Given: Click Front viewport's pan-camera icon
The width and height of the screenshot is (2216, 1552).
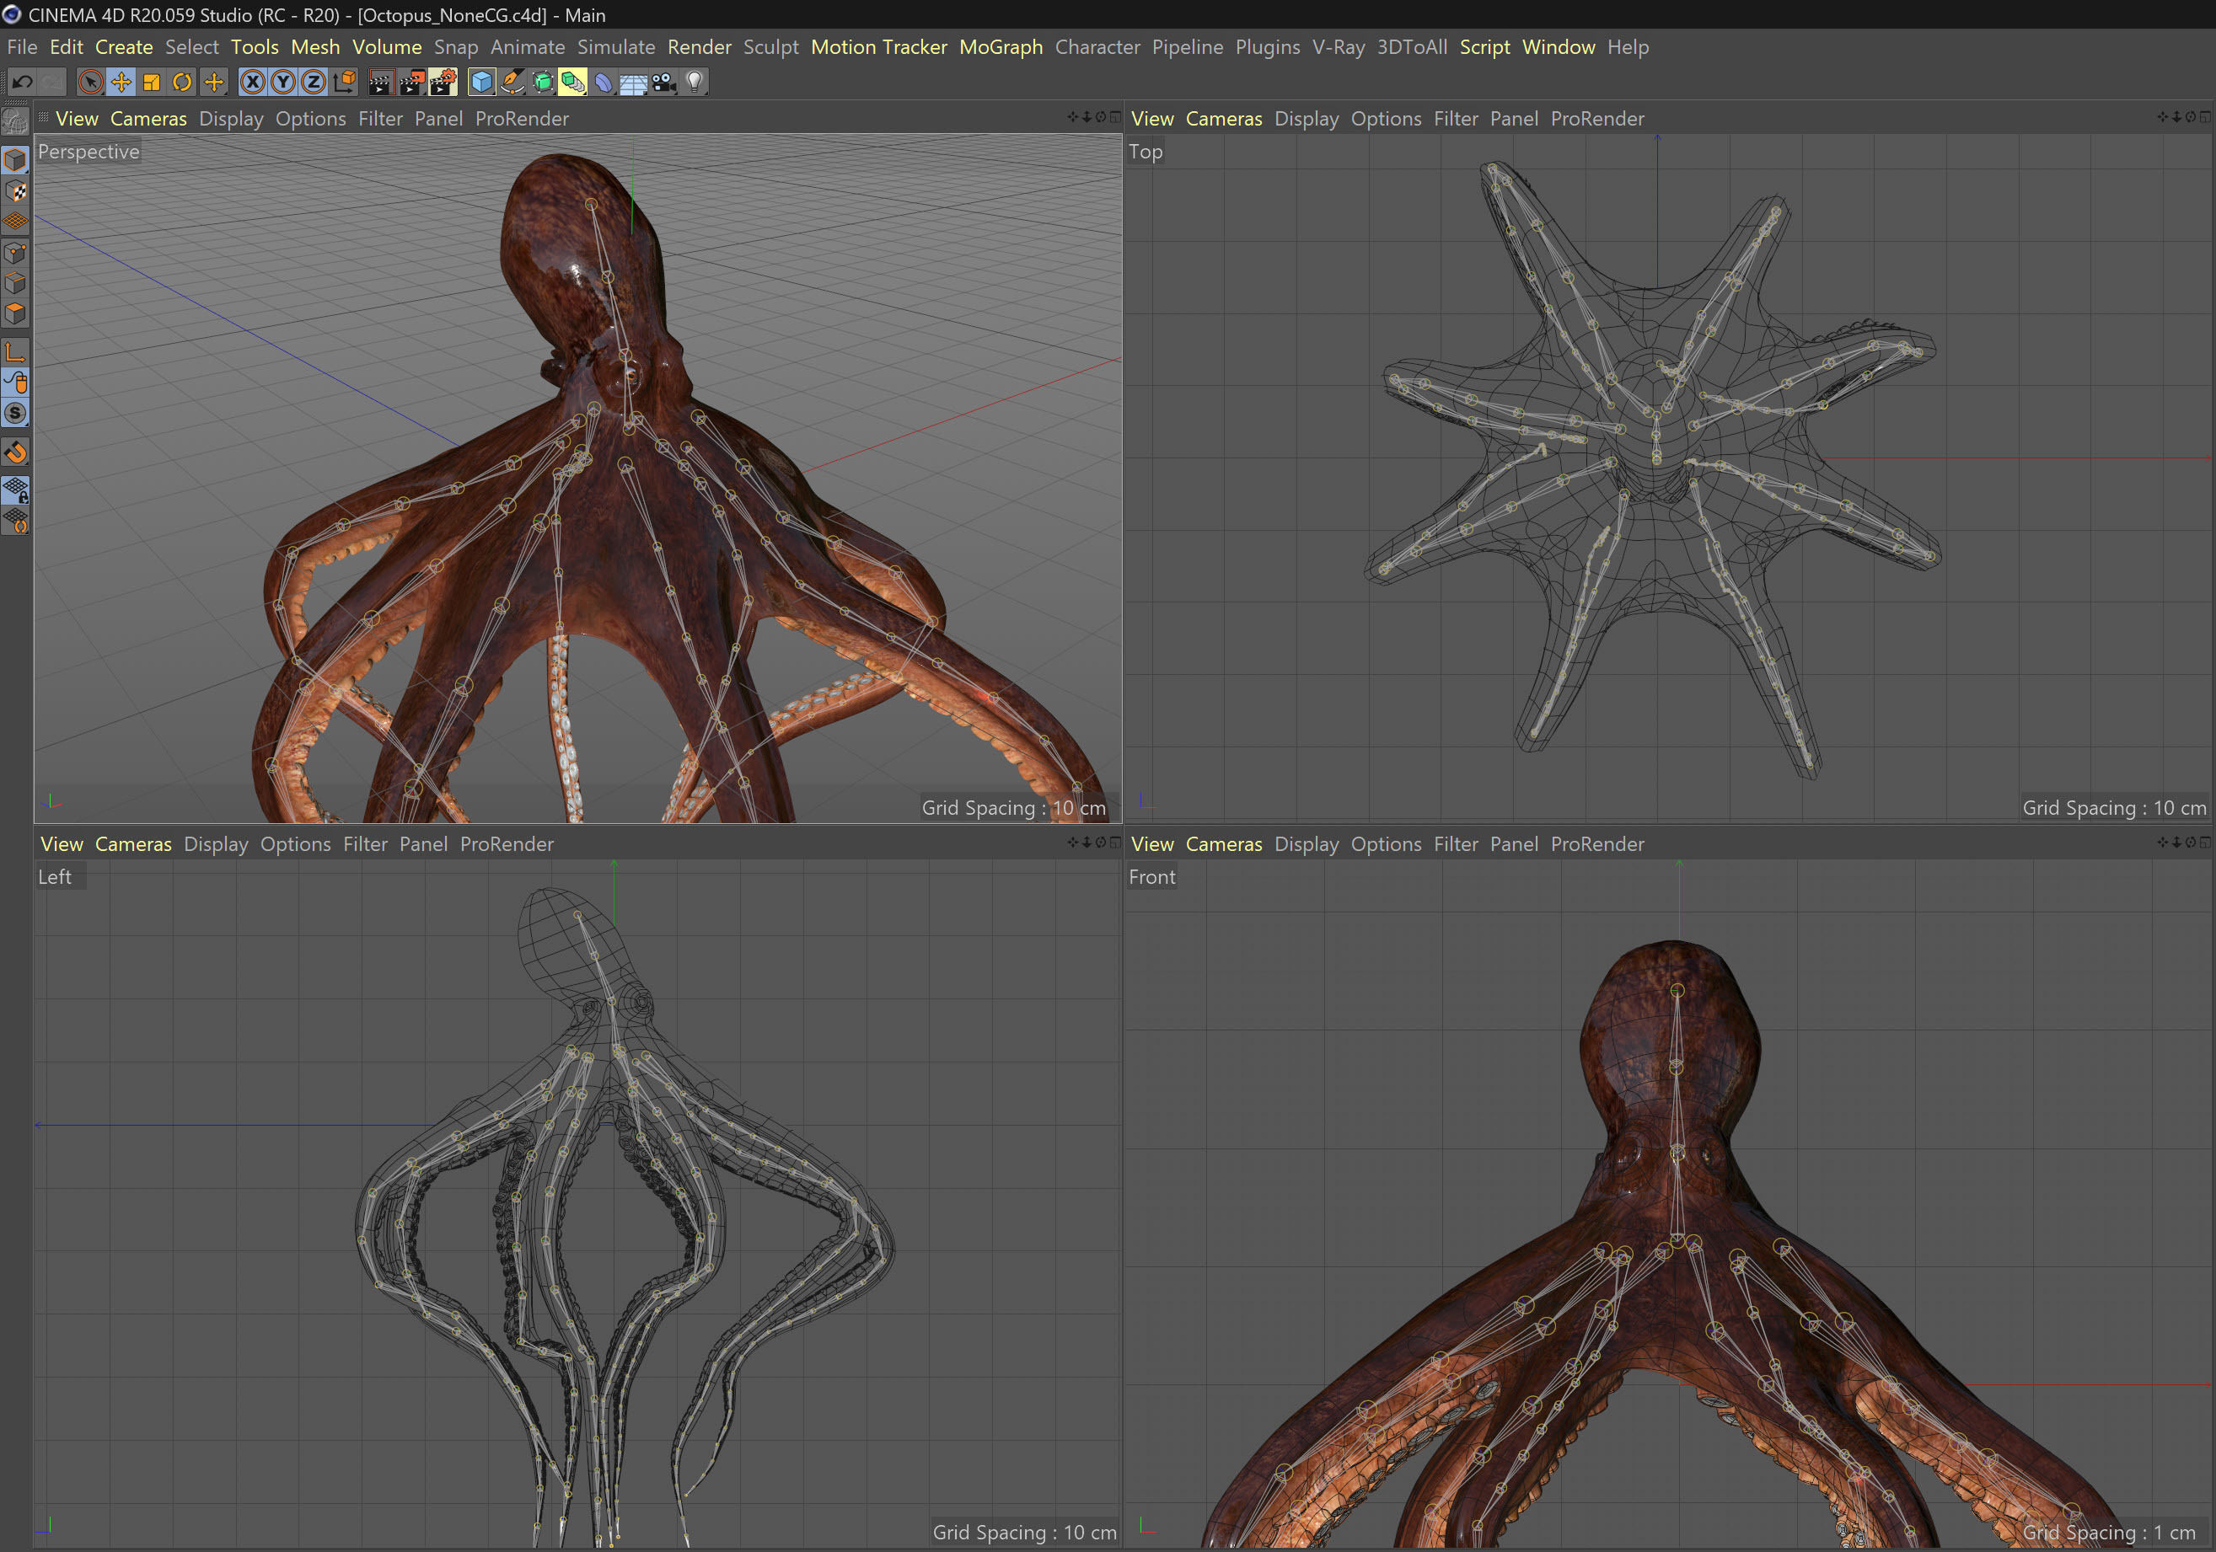Looking at the screenshot, I should [2163, 842].
